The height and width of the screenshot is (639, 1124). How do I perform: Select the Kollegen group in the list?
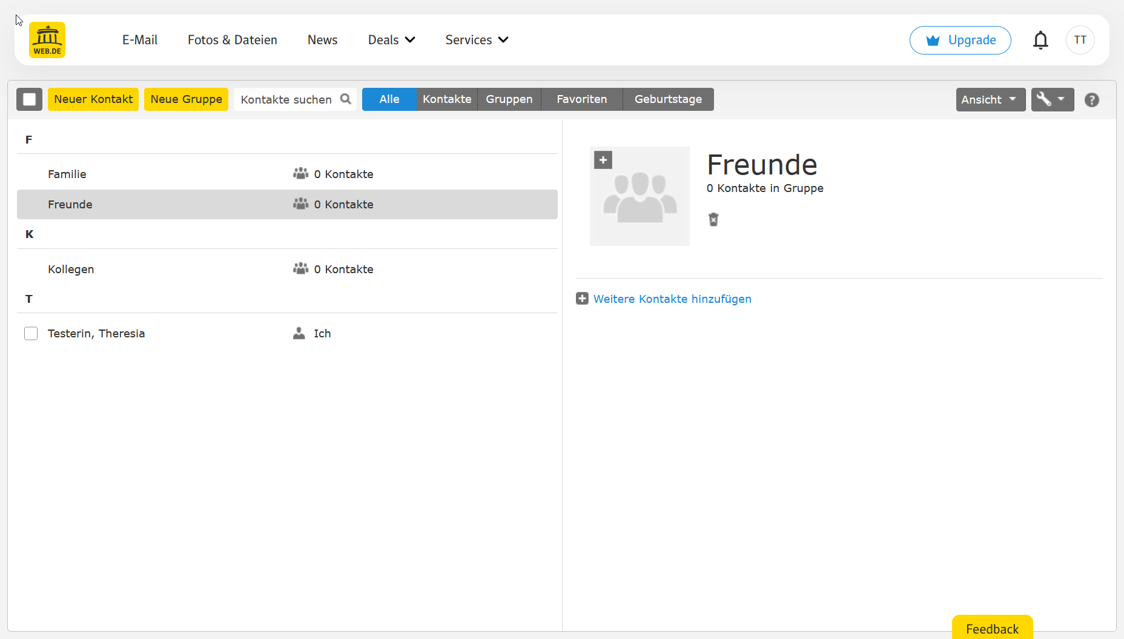tap(71, 269)
